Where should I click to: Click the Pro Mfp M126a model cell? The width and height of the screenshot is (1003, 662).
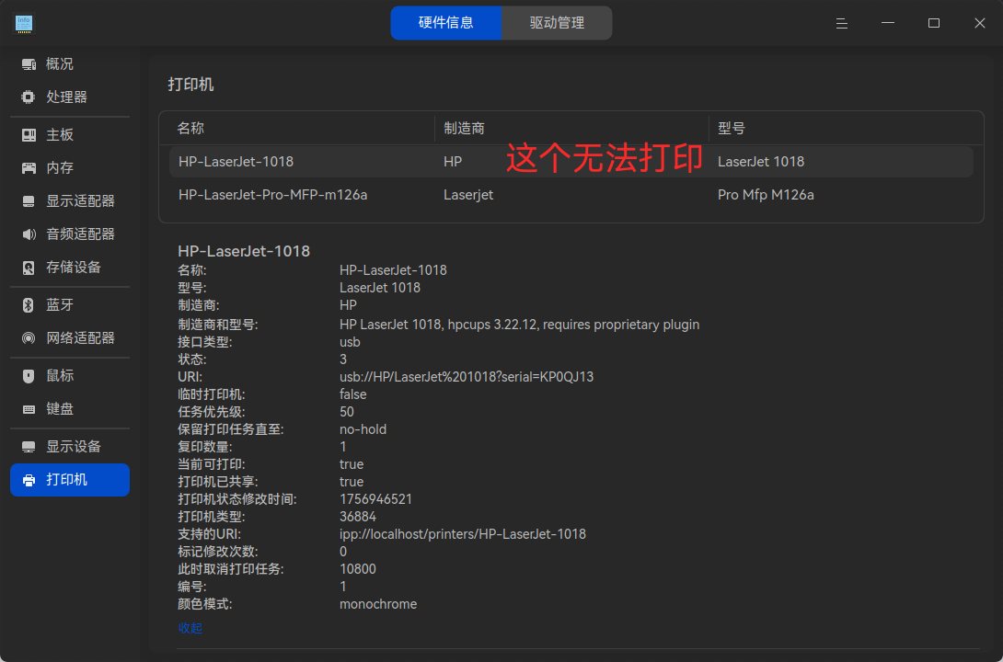[x=766, y=195]
